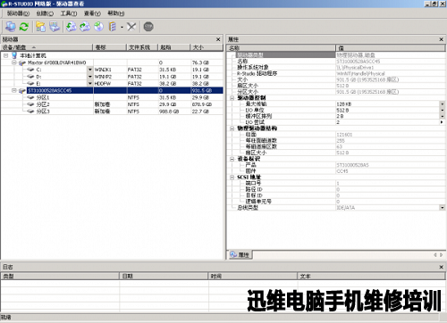
Task: Click the partition icon beside 分区3
Action: tap(30, 112)
